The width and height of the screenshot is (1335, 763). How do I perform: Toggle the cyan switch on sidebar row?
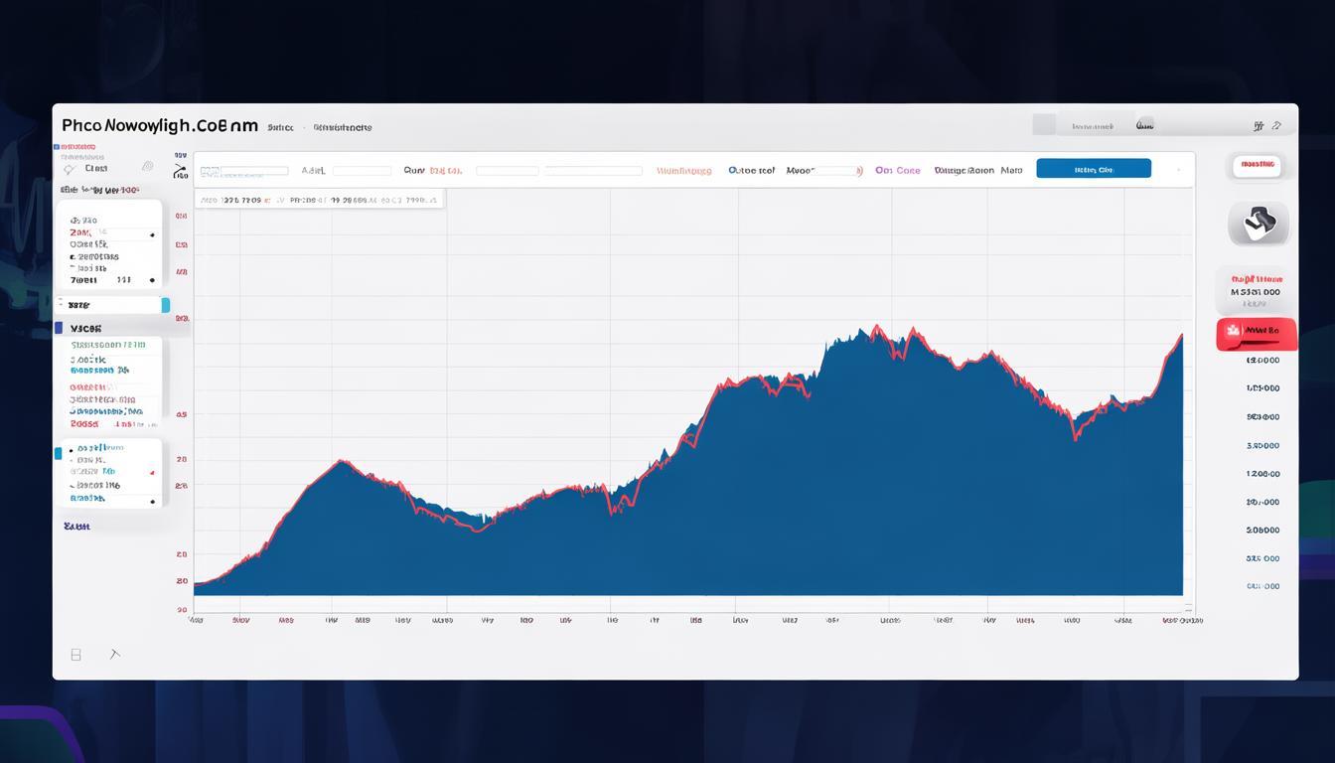coord(165,305)
